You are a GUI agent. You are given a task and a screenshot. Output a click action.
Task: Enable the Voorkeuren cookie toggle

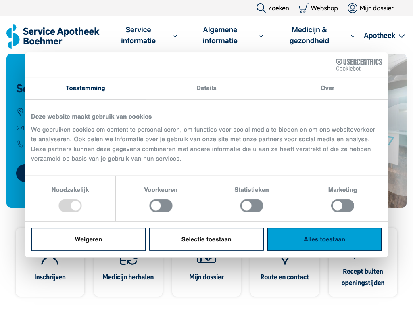coord(161,206)
